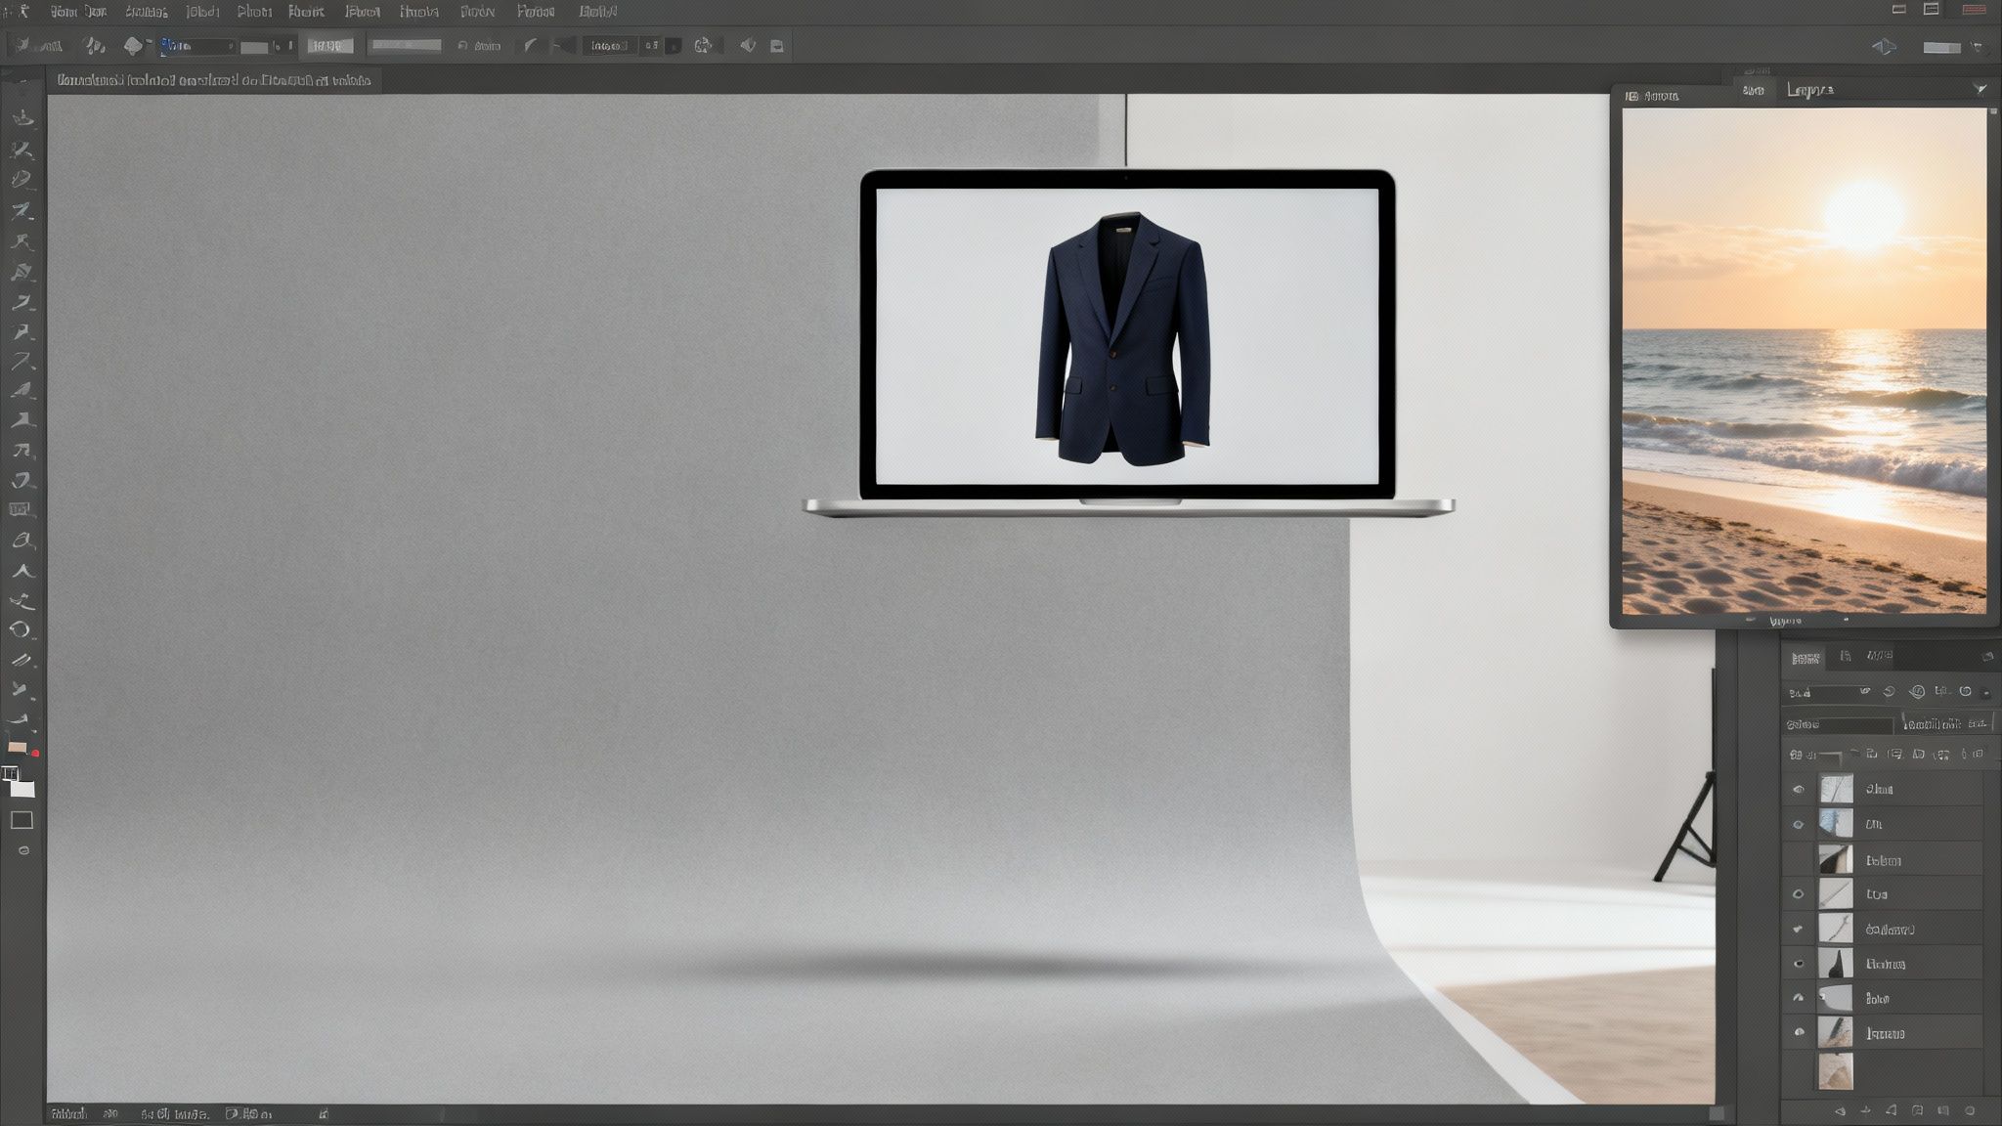Click the foreground color swatch
Viewport: 2002px width, 1126px height.
[x=15, y=772]
